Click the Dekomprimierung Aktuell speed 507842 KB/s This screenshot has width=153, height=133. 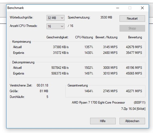(60, 67)
